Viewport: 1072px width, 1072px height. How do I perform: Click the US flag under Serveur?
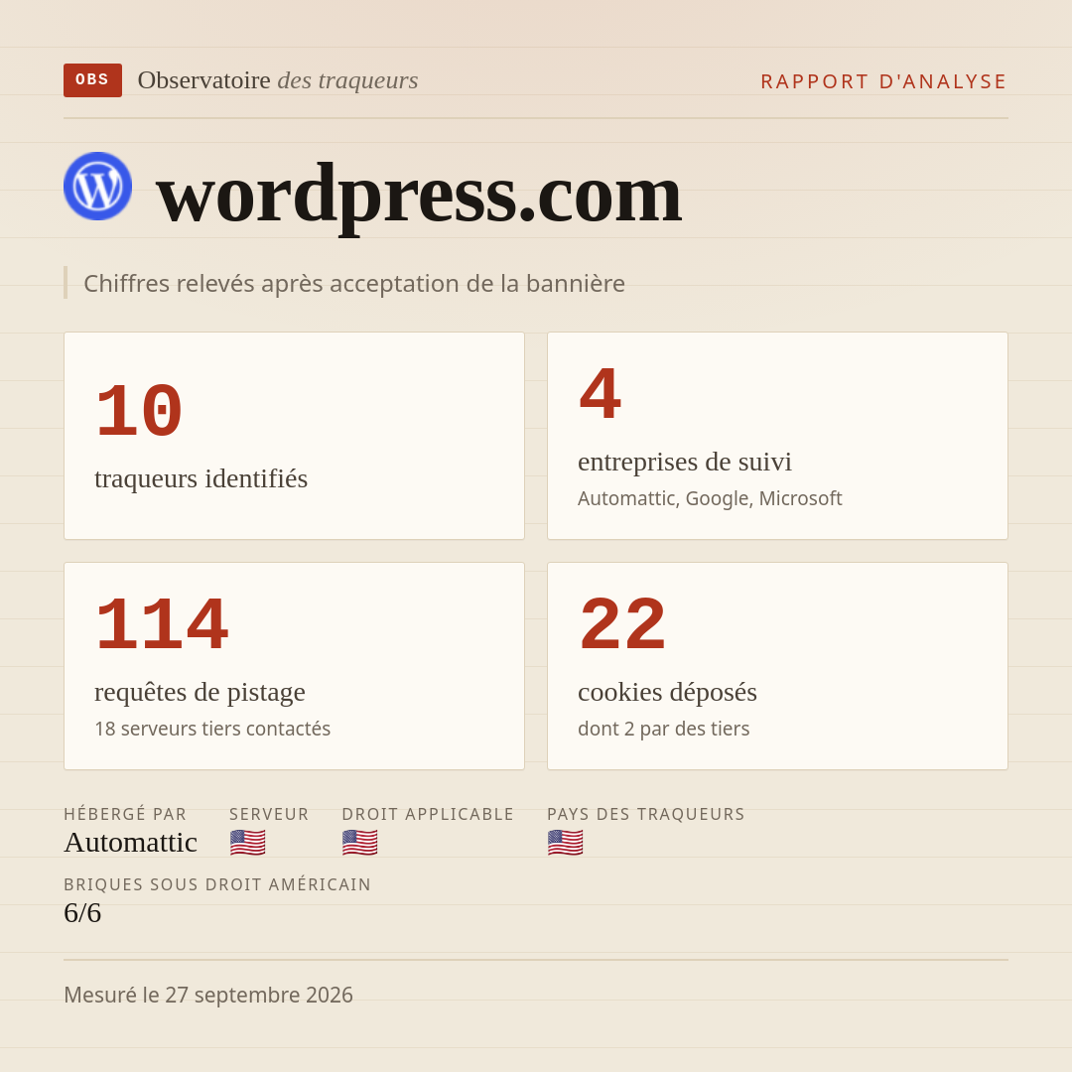point(247,843)
